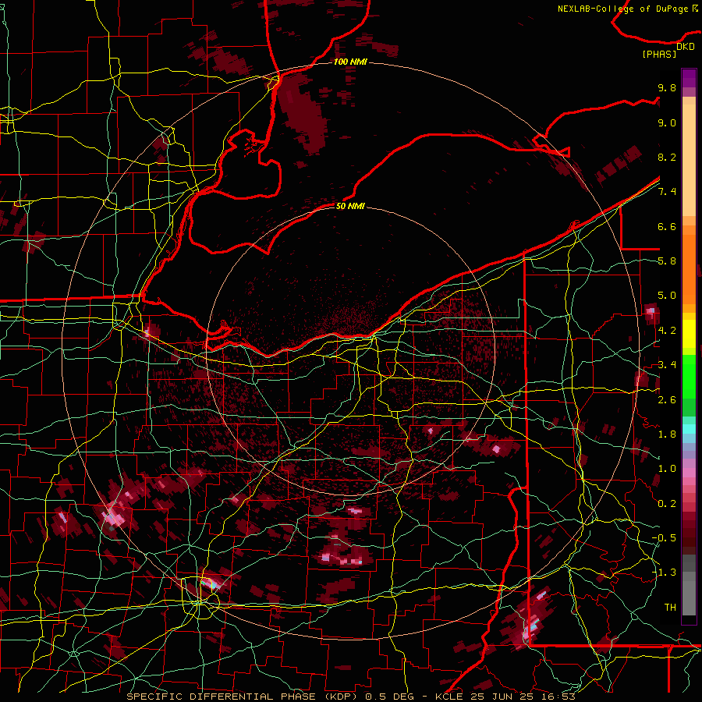Viewport: 702px width, 702px height.
Task: Select the bright yellow segment of the color scale
Action: [x=689, y=334]
